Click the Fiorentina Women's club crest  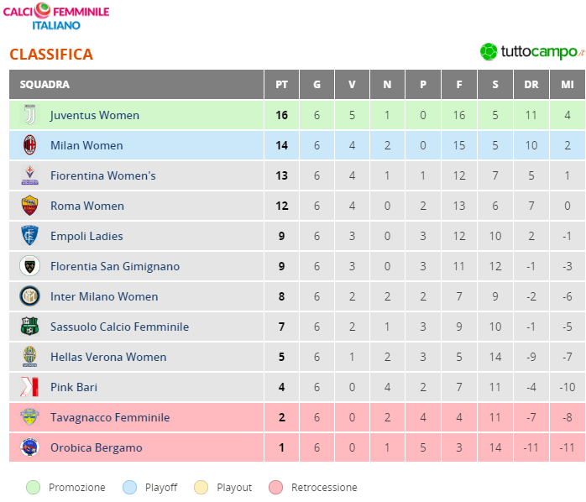tap(30, 175)
